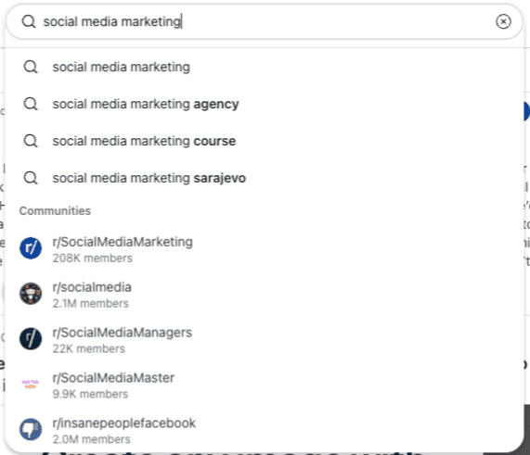Open the r/SocialMediaMaster avatar icon

[31, 385]
